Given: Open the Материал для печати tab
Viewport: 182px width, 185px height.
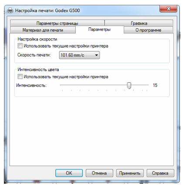Looking at the screenshot, I should pyautogui.click(x=43, y=30).
